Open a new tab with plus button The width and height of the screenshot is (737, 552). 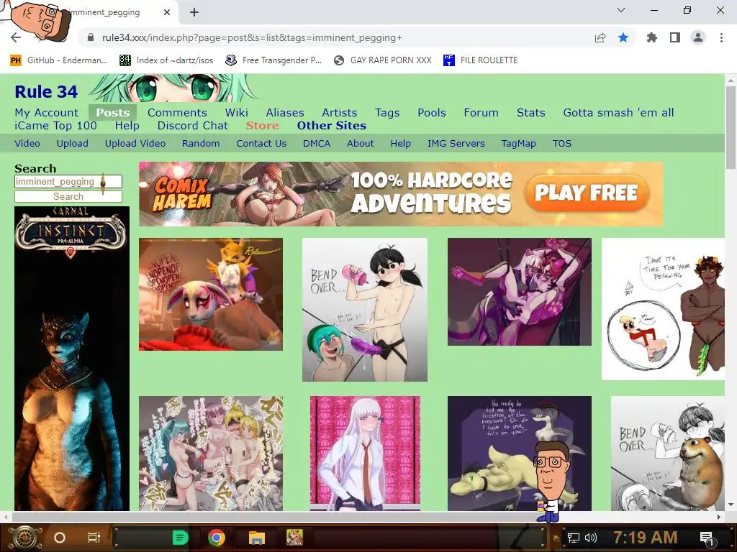tap(194, 12)
